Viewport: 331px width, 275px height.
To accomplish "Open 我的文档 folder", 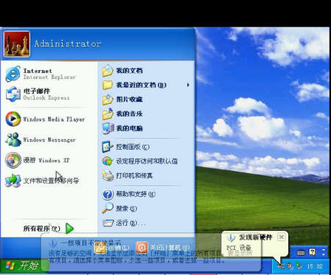I will point(146,71).
